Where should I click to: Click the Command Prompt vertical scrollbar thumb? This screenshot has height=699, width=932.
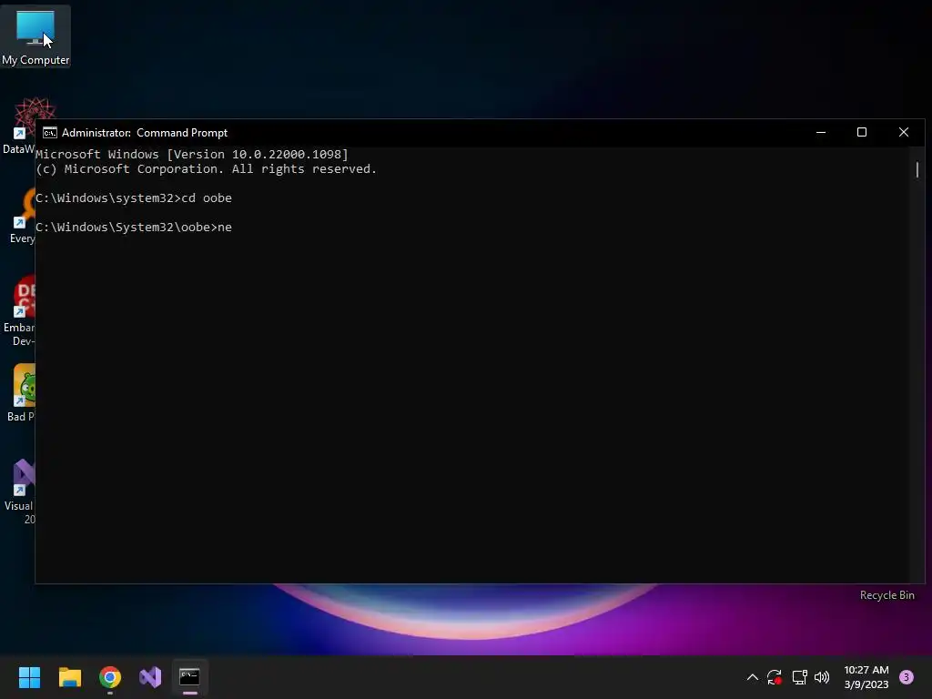point(917,169)
